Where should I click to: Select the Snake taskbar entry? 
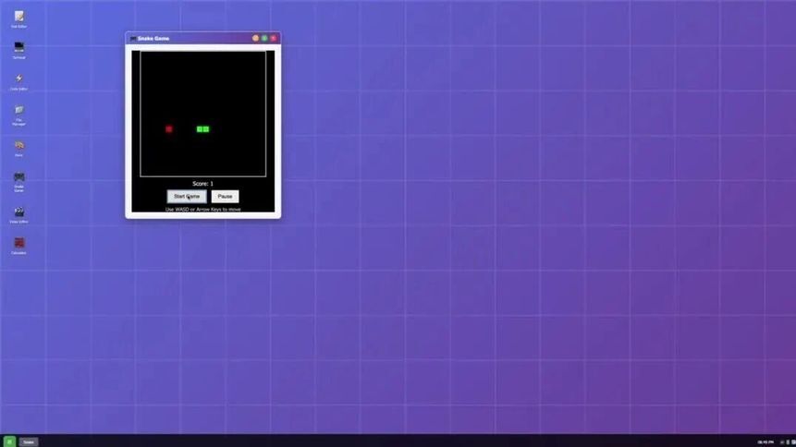point(29,442)
